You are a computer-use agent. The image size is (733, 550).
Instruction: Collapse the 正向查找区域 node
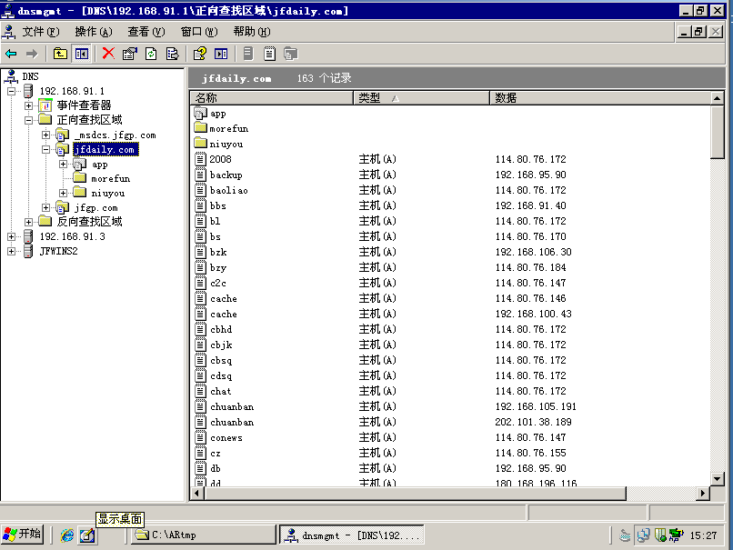[28, 120]
